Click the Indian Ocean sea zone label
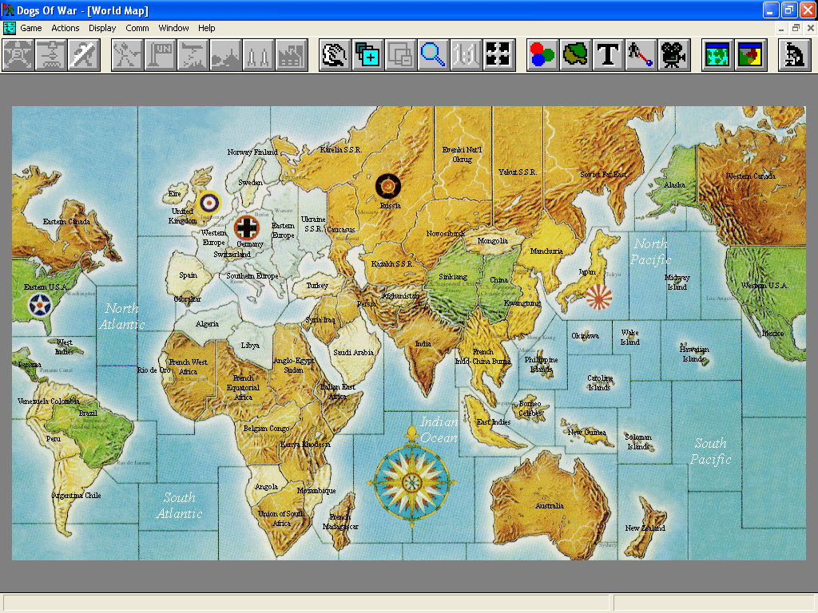The height and width of the screenshot is (613, 818). [439, 429]
